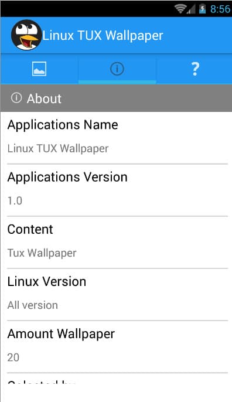Tap the Wi-Fi signal status icon
Image resolution: width=232 pixels, height=402 pixels.
click(x=180, y=9)
